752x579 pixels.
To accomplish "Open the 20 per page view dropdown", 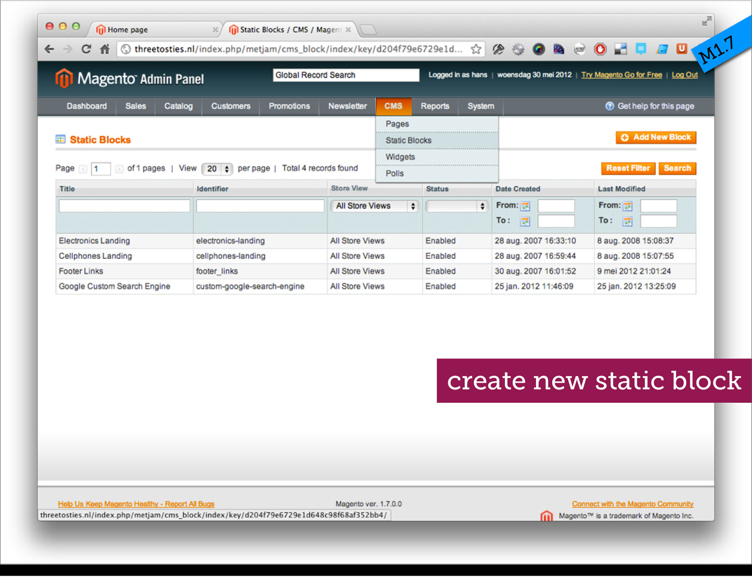I will (217, 169).
